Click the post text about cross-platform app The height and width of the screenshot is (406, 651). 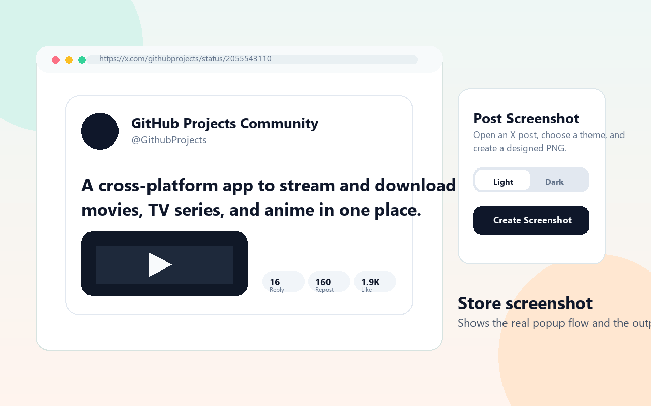[x=269, y=198]
